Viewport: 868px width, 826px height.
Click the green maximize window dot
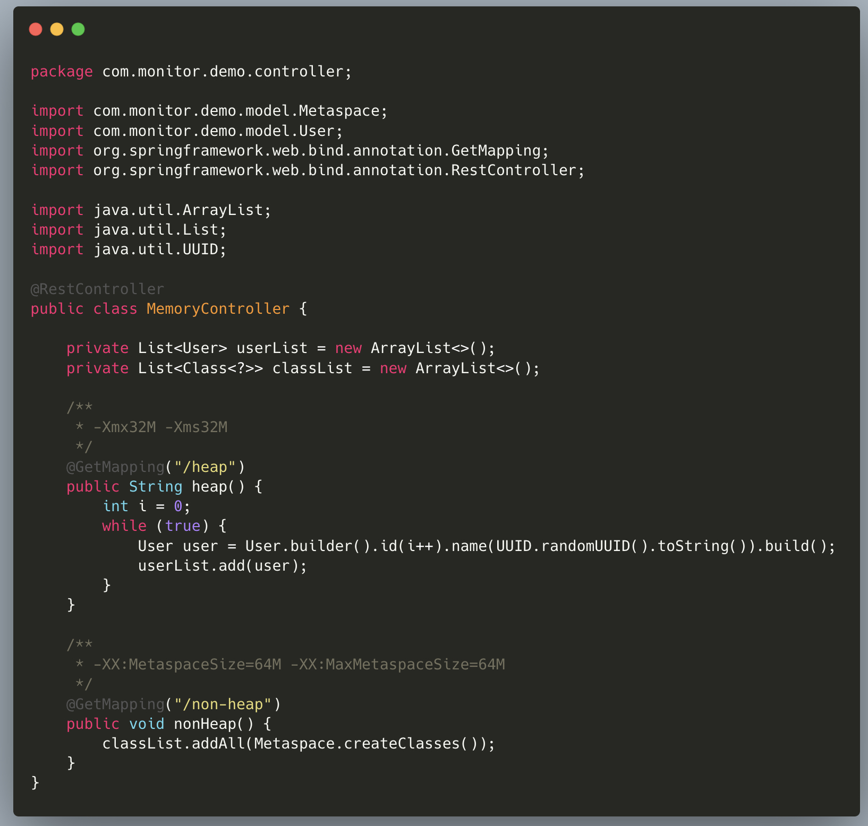[x=78, y=29]
